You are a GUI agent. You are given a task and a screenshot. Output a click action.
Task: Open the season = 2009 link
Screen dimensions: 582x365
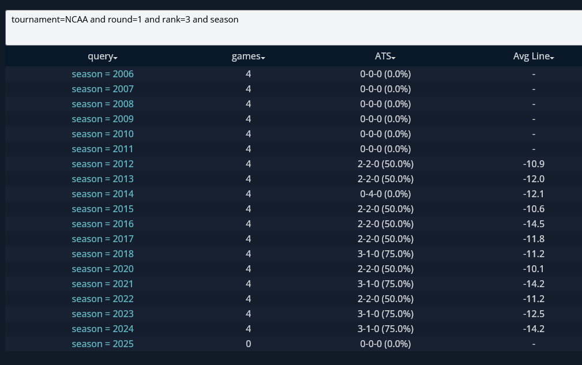[x=103, y=119]
